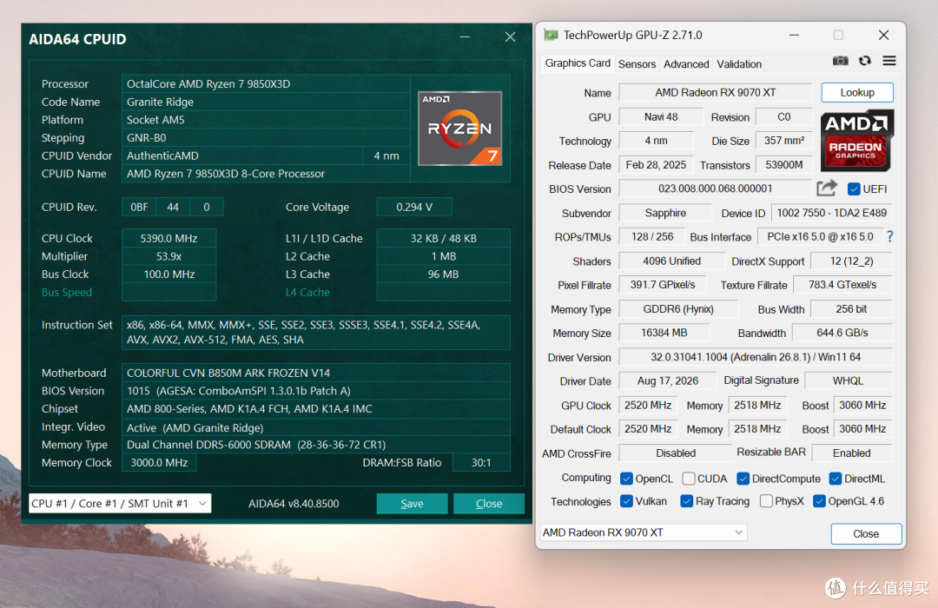The image size is (938, 608).
Task: Click the L3 Cache value 96 MB
Action: coord(443,274)
